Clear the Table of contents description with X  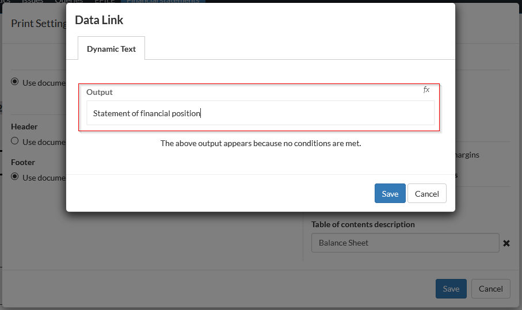(506, 243)
